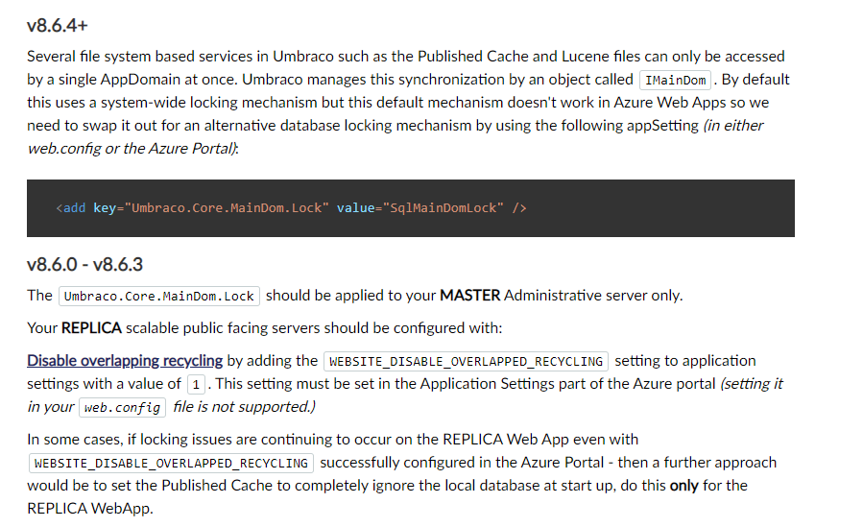Image resolution: width=863 pixels, height=527 pixels.
Task: Click the bold word MASTER
Action: pyautogui.click(x=470, y=296)
